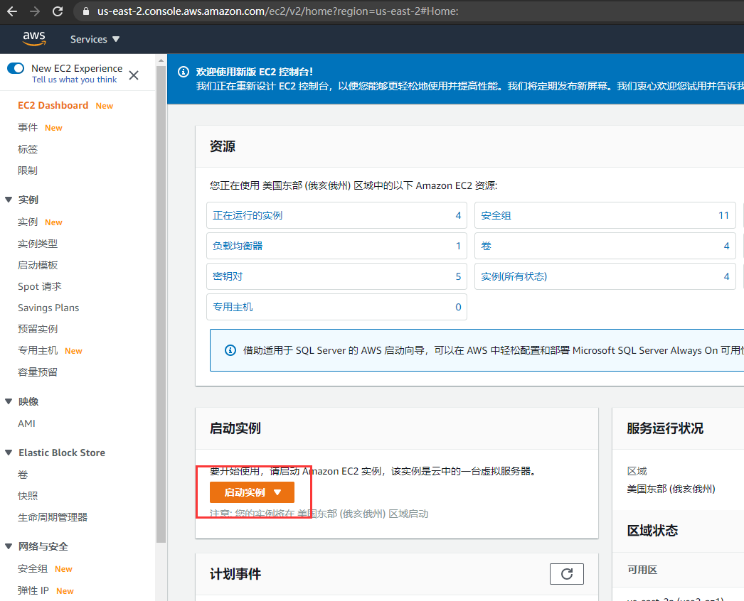This screenshot has height=601, width=744.
Task: Click the 区域状态 heading
Action: [x=652, y=531]
